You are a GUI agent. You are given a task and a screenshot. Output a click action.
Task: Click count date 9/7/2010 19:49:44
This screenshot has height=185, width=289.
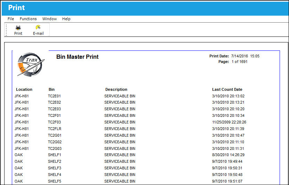click(x=227, y=162)
